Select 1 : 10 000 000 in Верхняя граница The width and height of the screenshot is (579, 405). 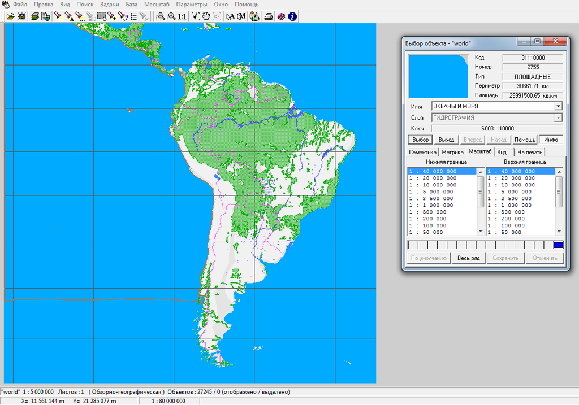coord(520,185)
